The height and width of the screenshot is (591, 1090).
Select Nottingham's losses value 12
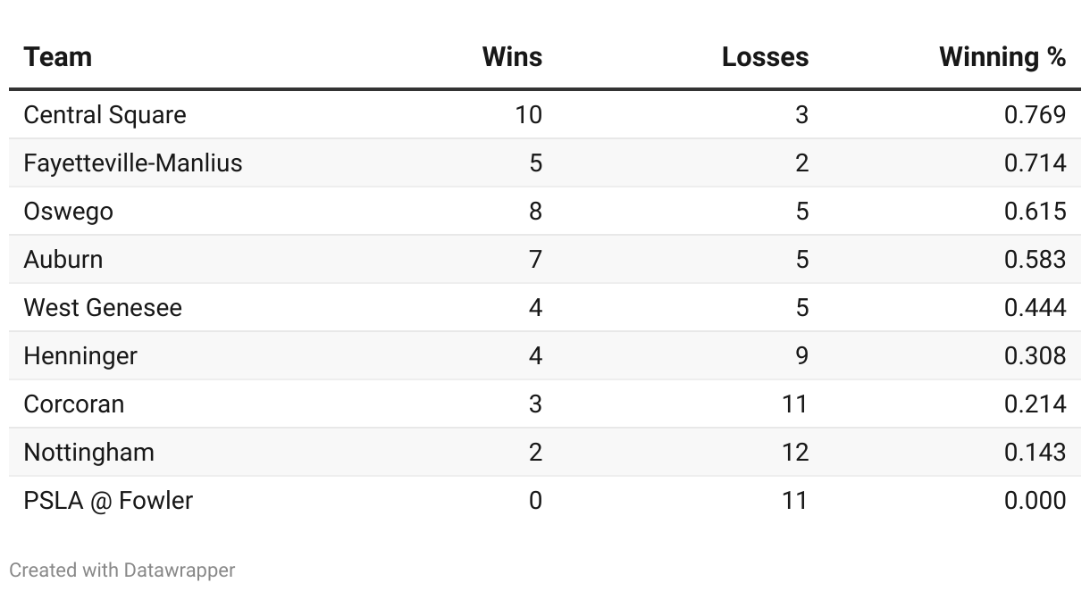(794, 453)
